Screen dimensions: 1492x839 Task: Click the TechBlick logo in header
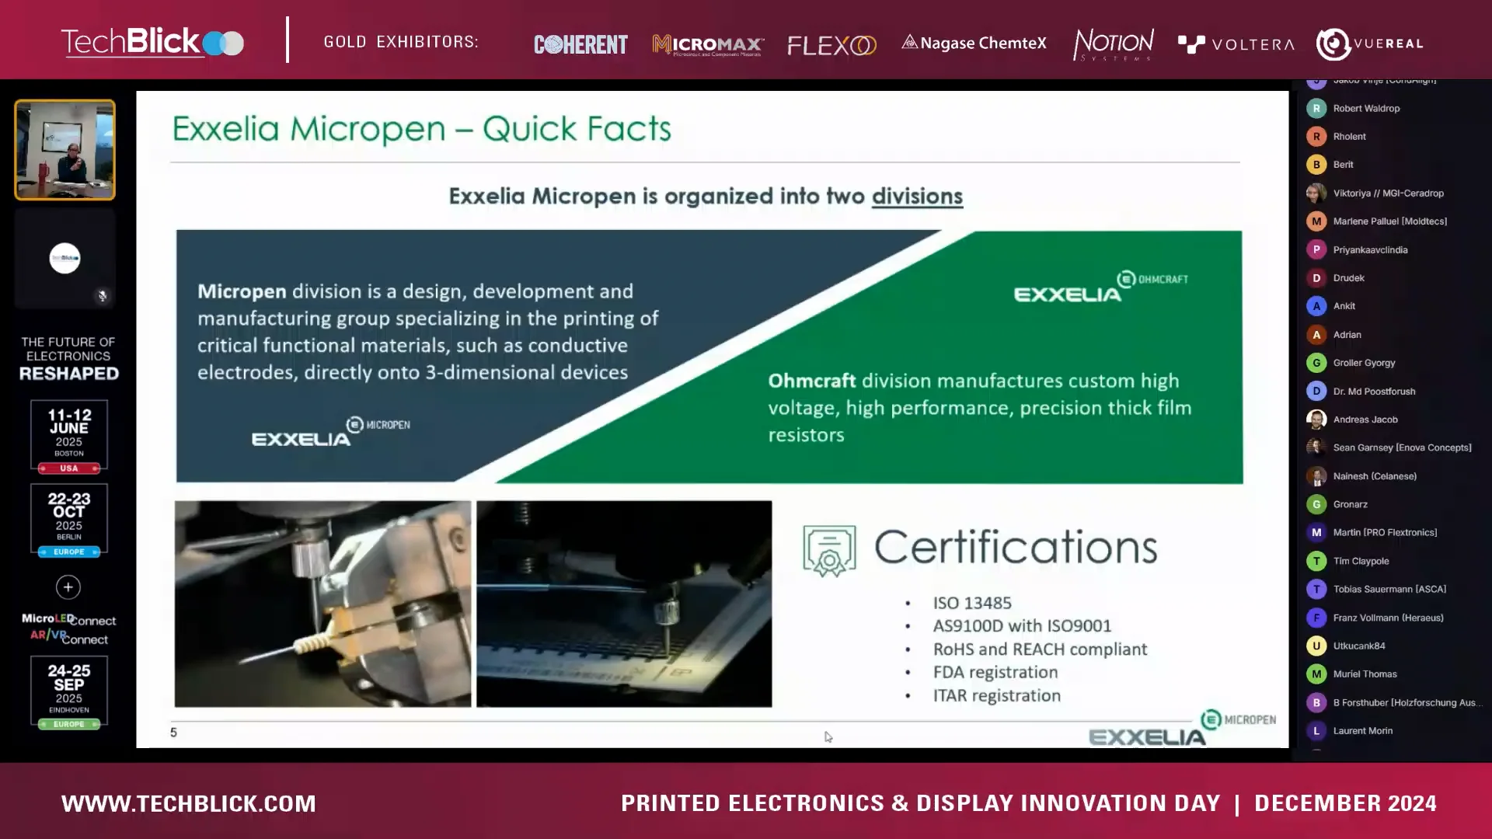tap(152, 43)
